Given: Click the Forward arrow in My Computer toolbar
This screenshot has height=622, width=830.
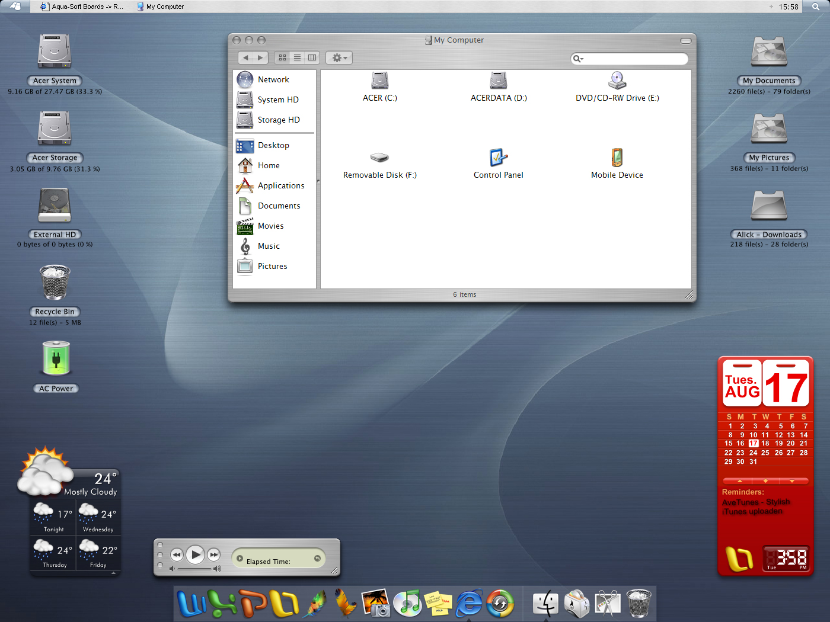Looking at the screenshot, I should [x=260, y=57].
